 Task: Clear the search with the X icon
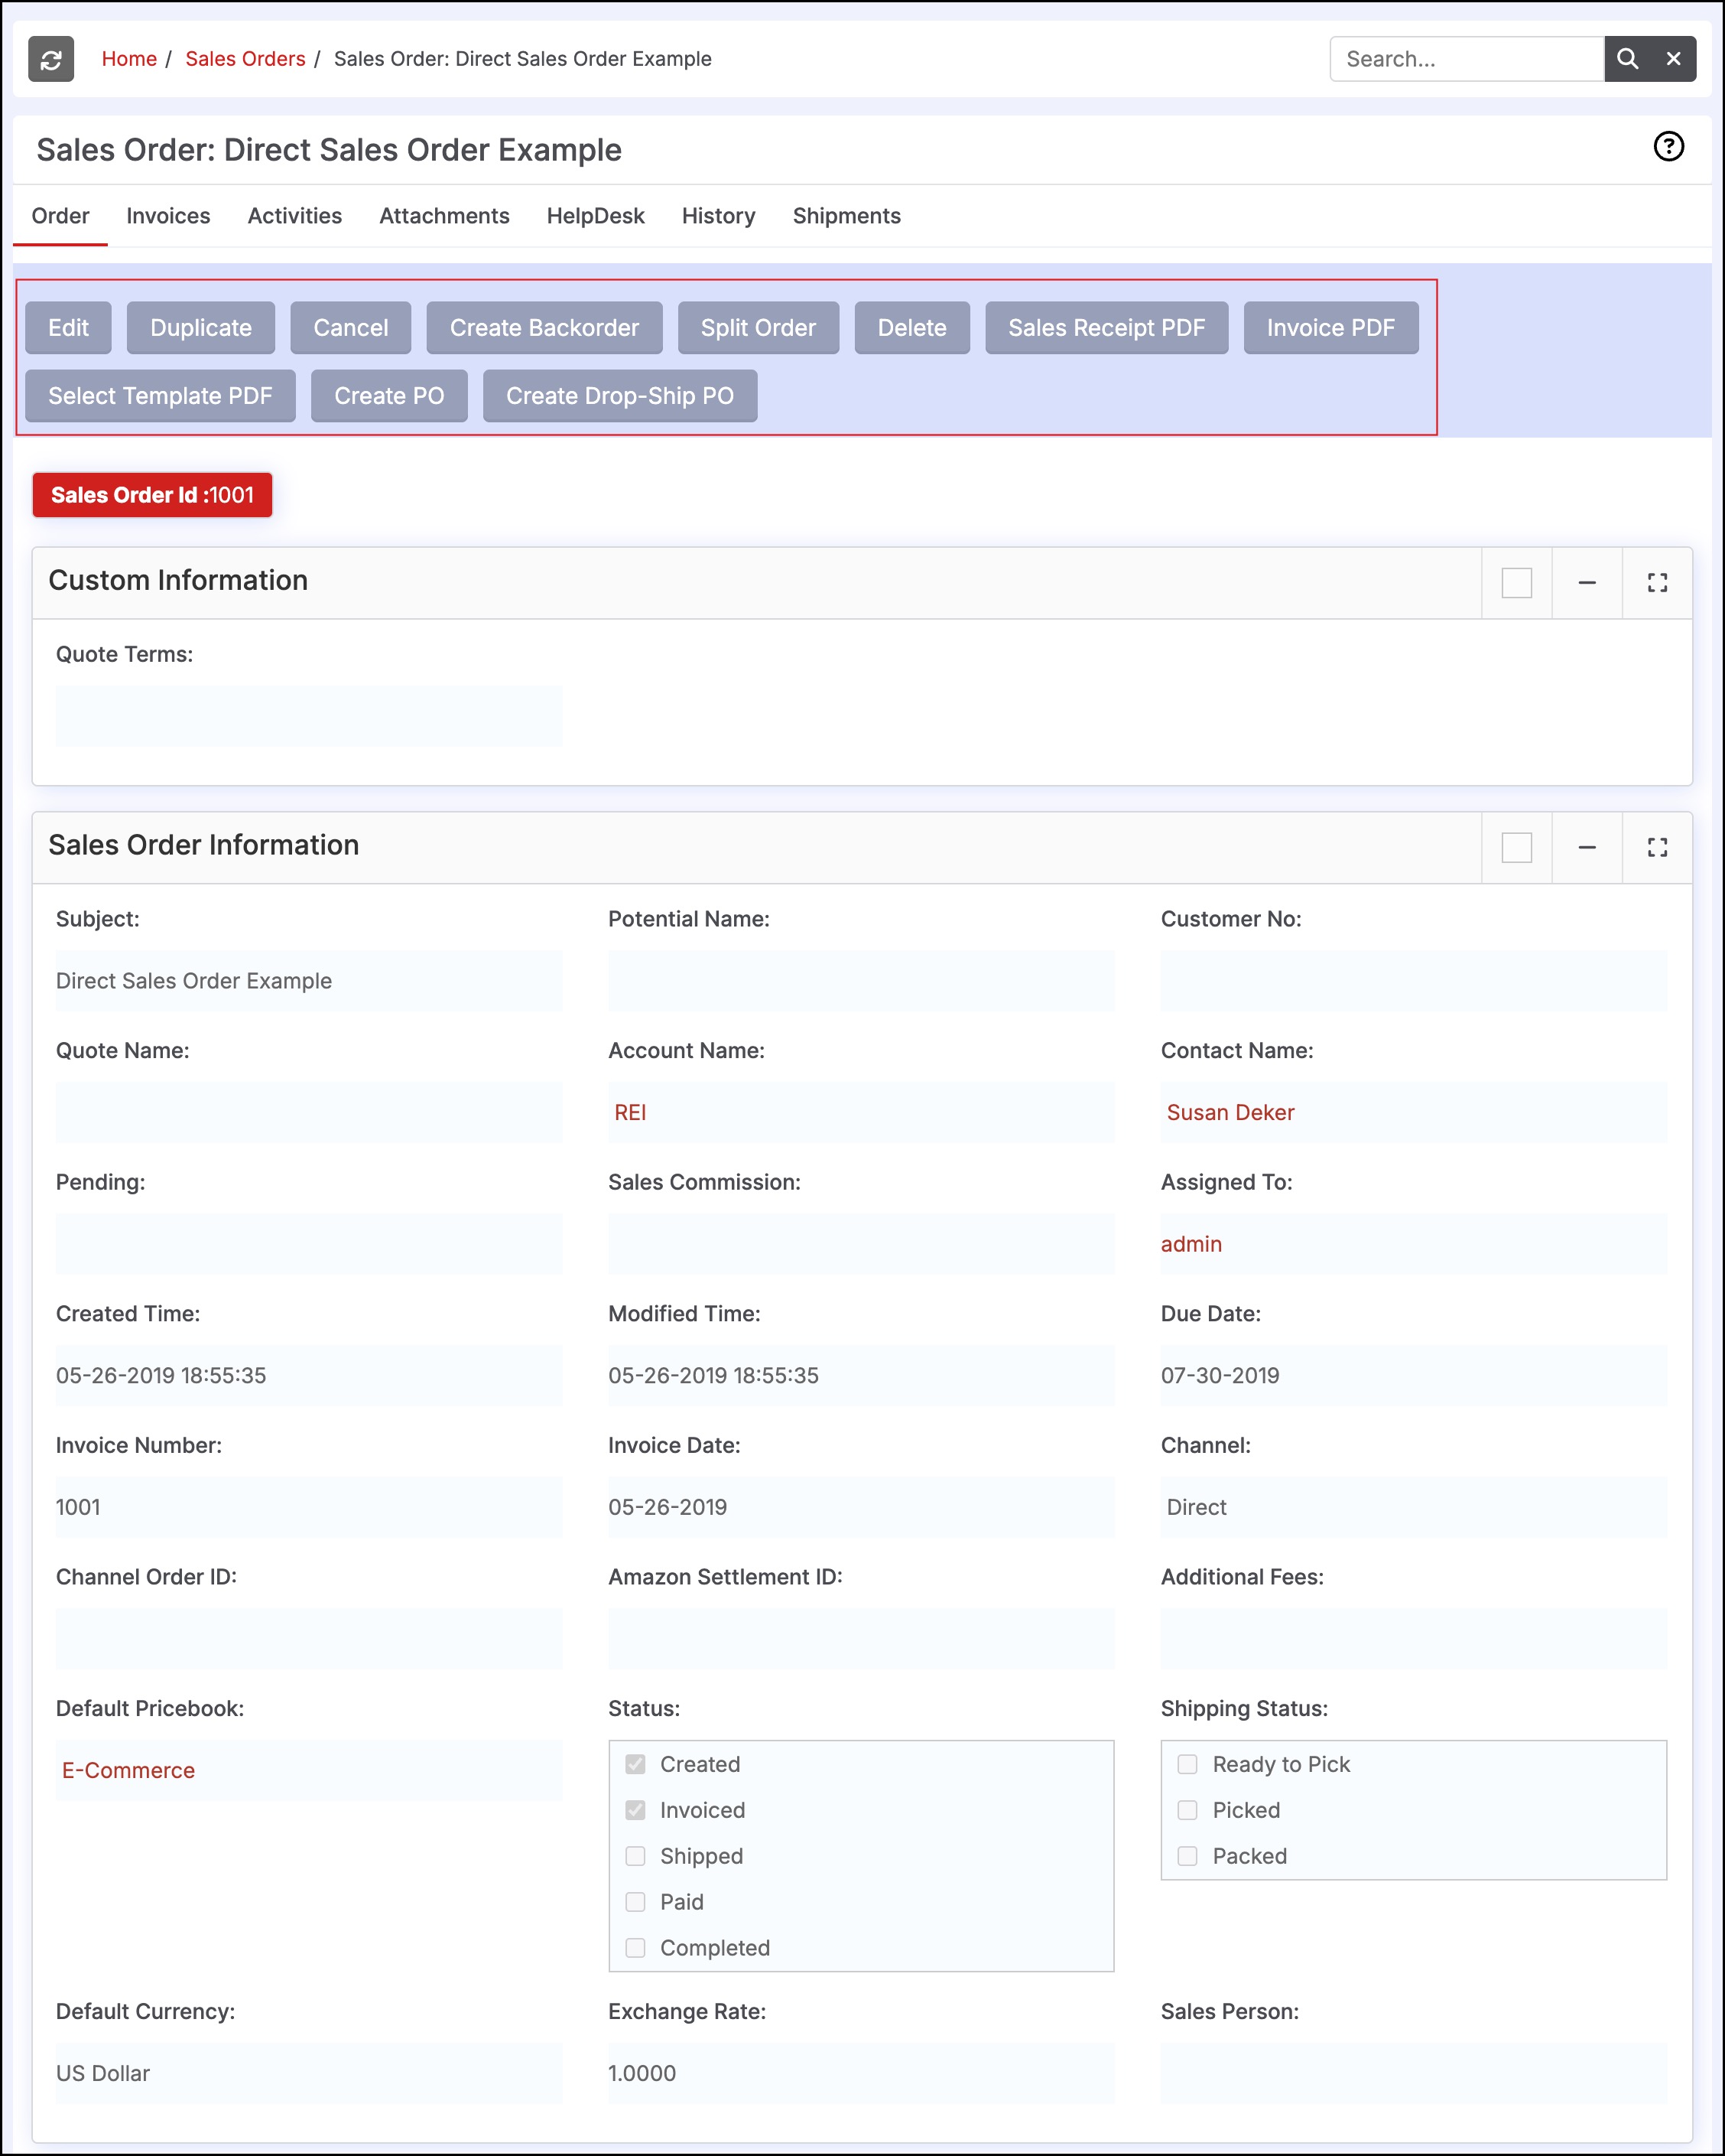[1673, 59]
